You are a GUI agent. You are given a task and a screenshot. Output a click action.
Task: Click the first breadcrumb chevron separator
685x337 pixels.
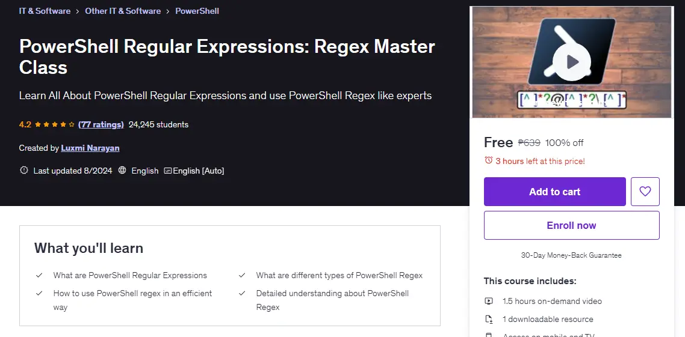(78, 11)
